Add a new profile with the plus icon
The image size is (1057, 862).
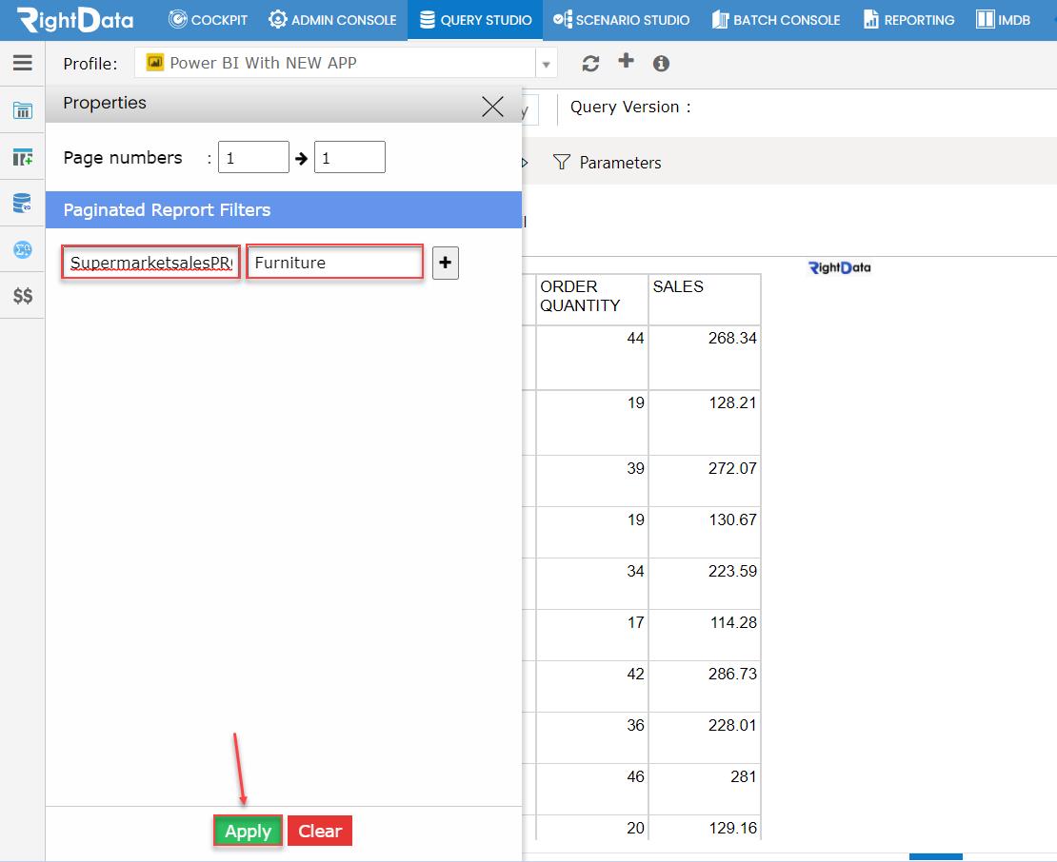click(624, 63)
